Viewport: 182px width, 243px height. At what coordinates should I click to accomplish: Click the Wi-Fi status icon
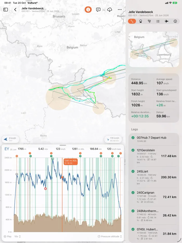pyautogui.click(x=170, y=3)
